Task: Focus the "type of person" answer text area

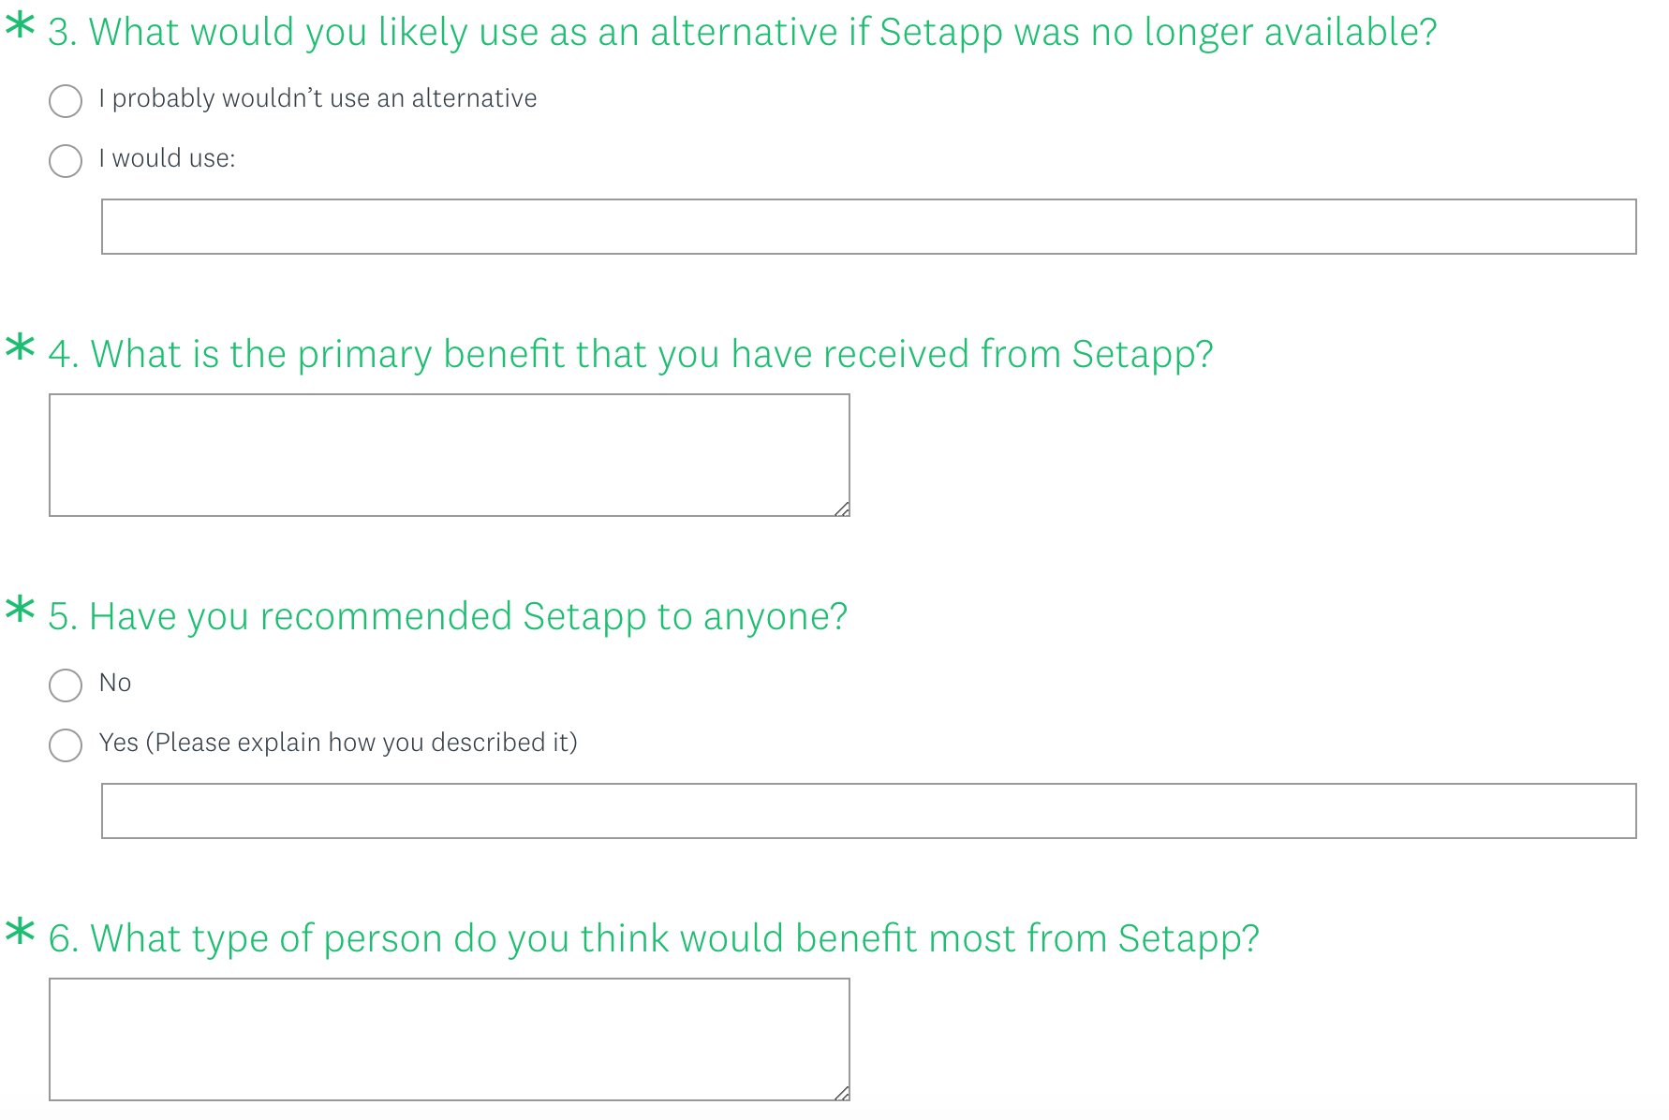Action: pos(449,1039)
